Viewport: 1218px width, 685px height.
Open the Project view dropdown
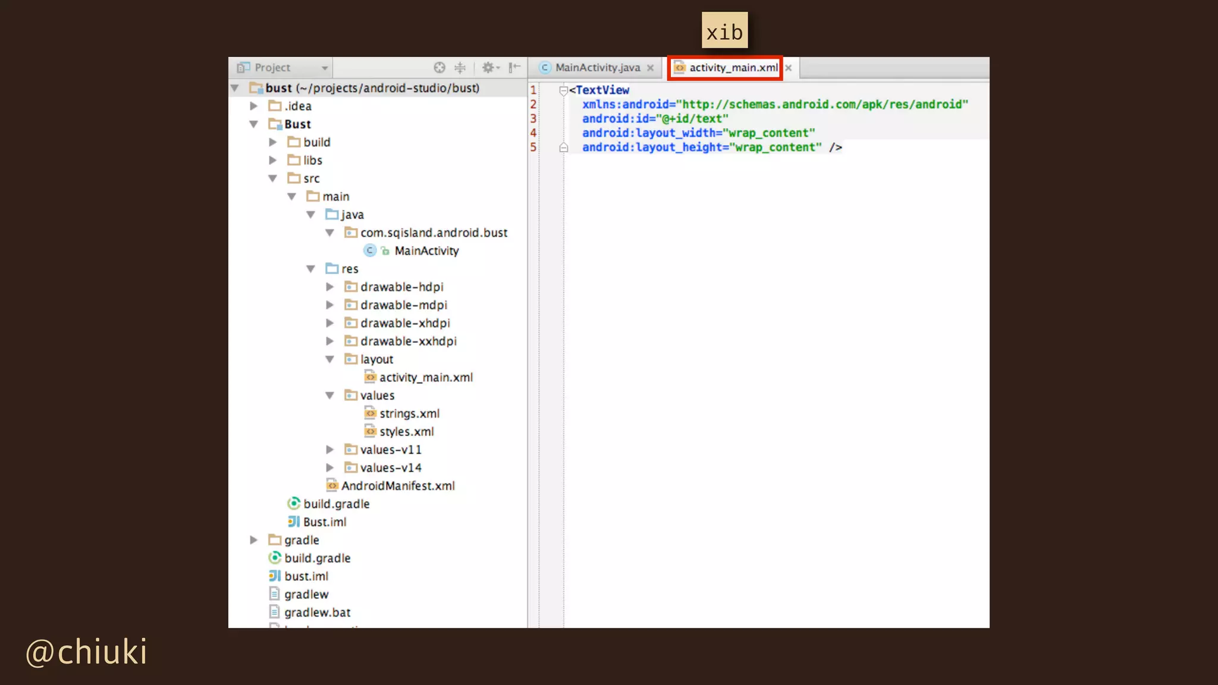(x=325, y=68)
